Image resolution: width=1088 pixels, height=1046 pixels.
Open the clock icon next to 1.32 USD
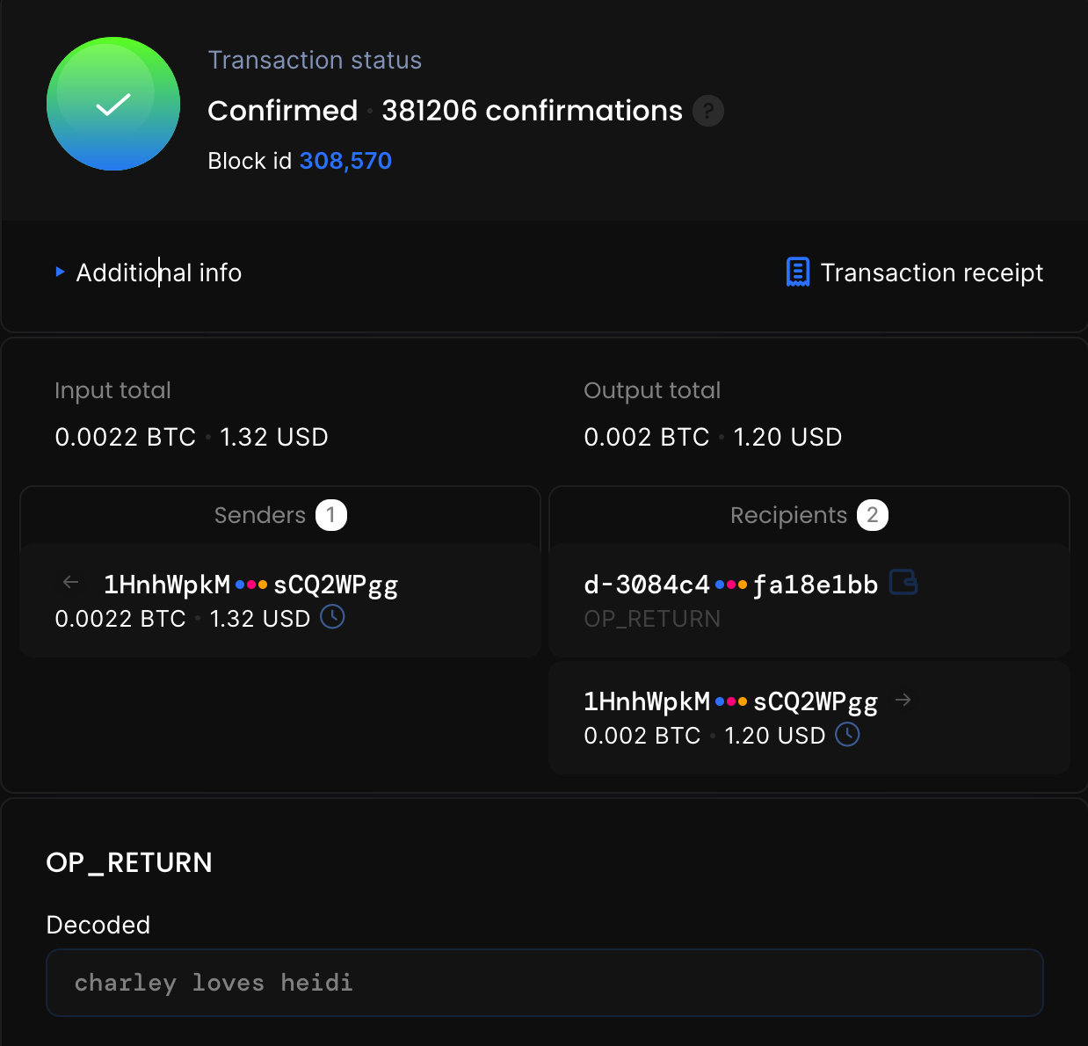[x=332, y=618]
